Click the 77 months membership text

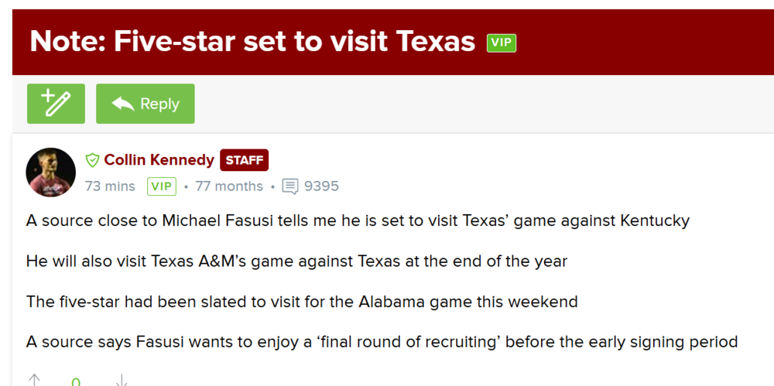tap(229, 186)
